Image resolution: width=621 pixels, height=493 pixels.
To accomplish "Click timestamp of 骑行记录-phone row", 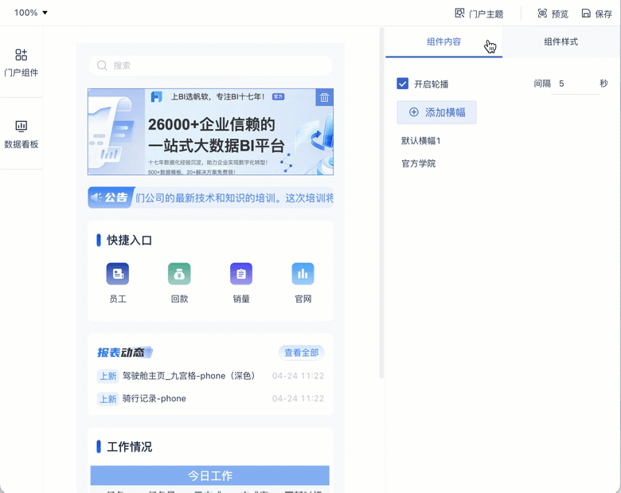I will click(x=299, y=399).
